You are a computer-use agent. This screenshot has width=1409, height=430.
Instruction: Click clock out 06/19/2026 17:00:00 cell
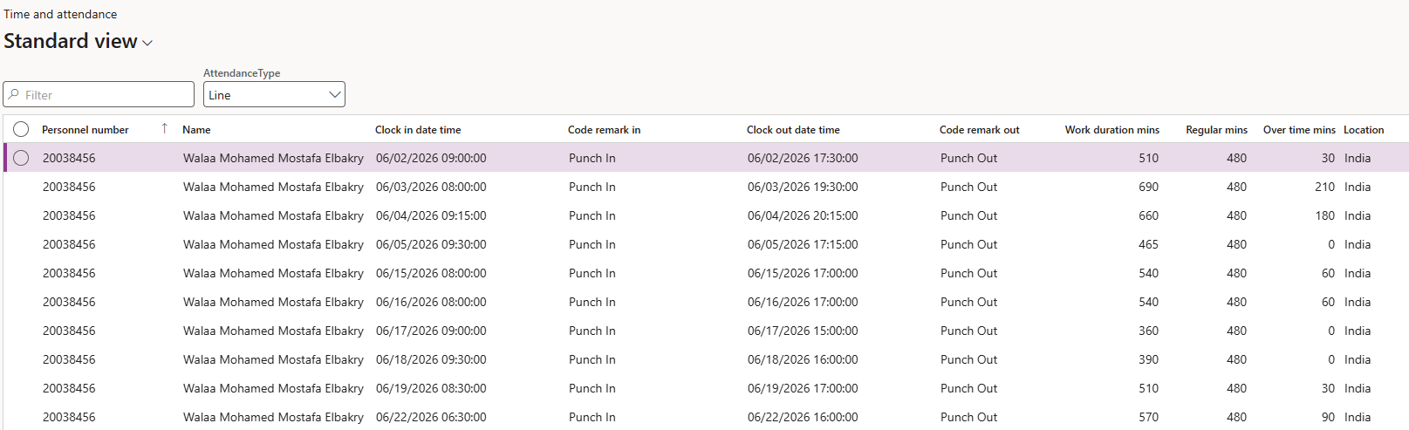tap(803, 388)
